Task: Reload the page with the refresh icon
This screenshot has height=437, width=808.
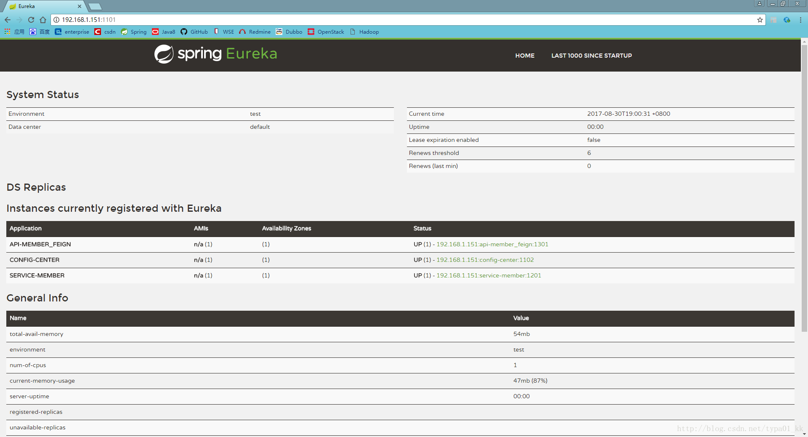Action: coord(31,20)
